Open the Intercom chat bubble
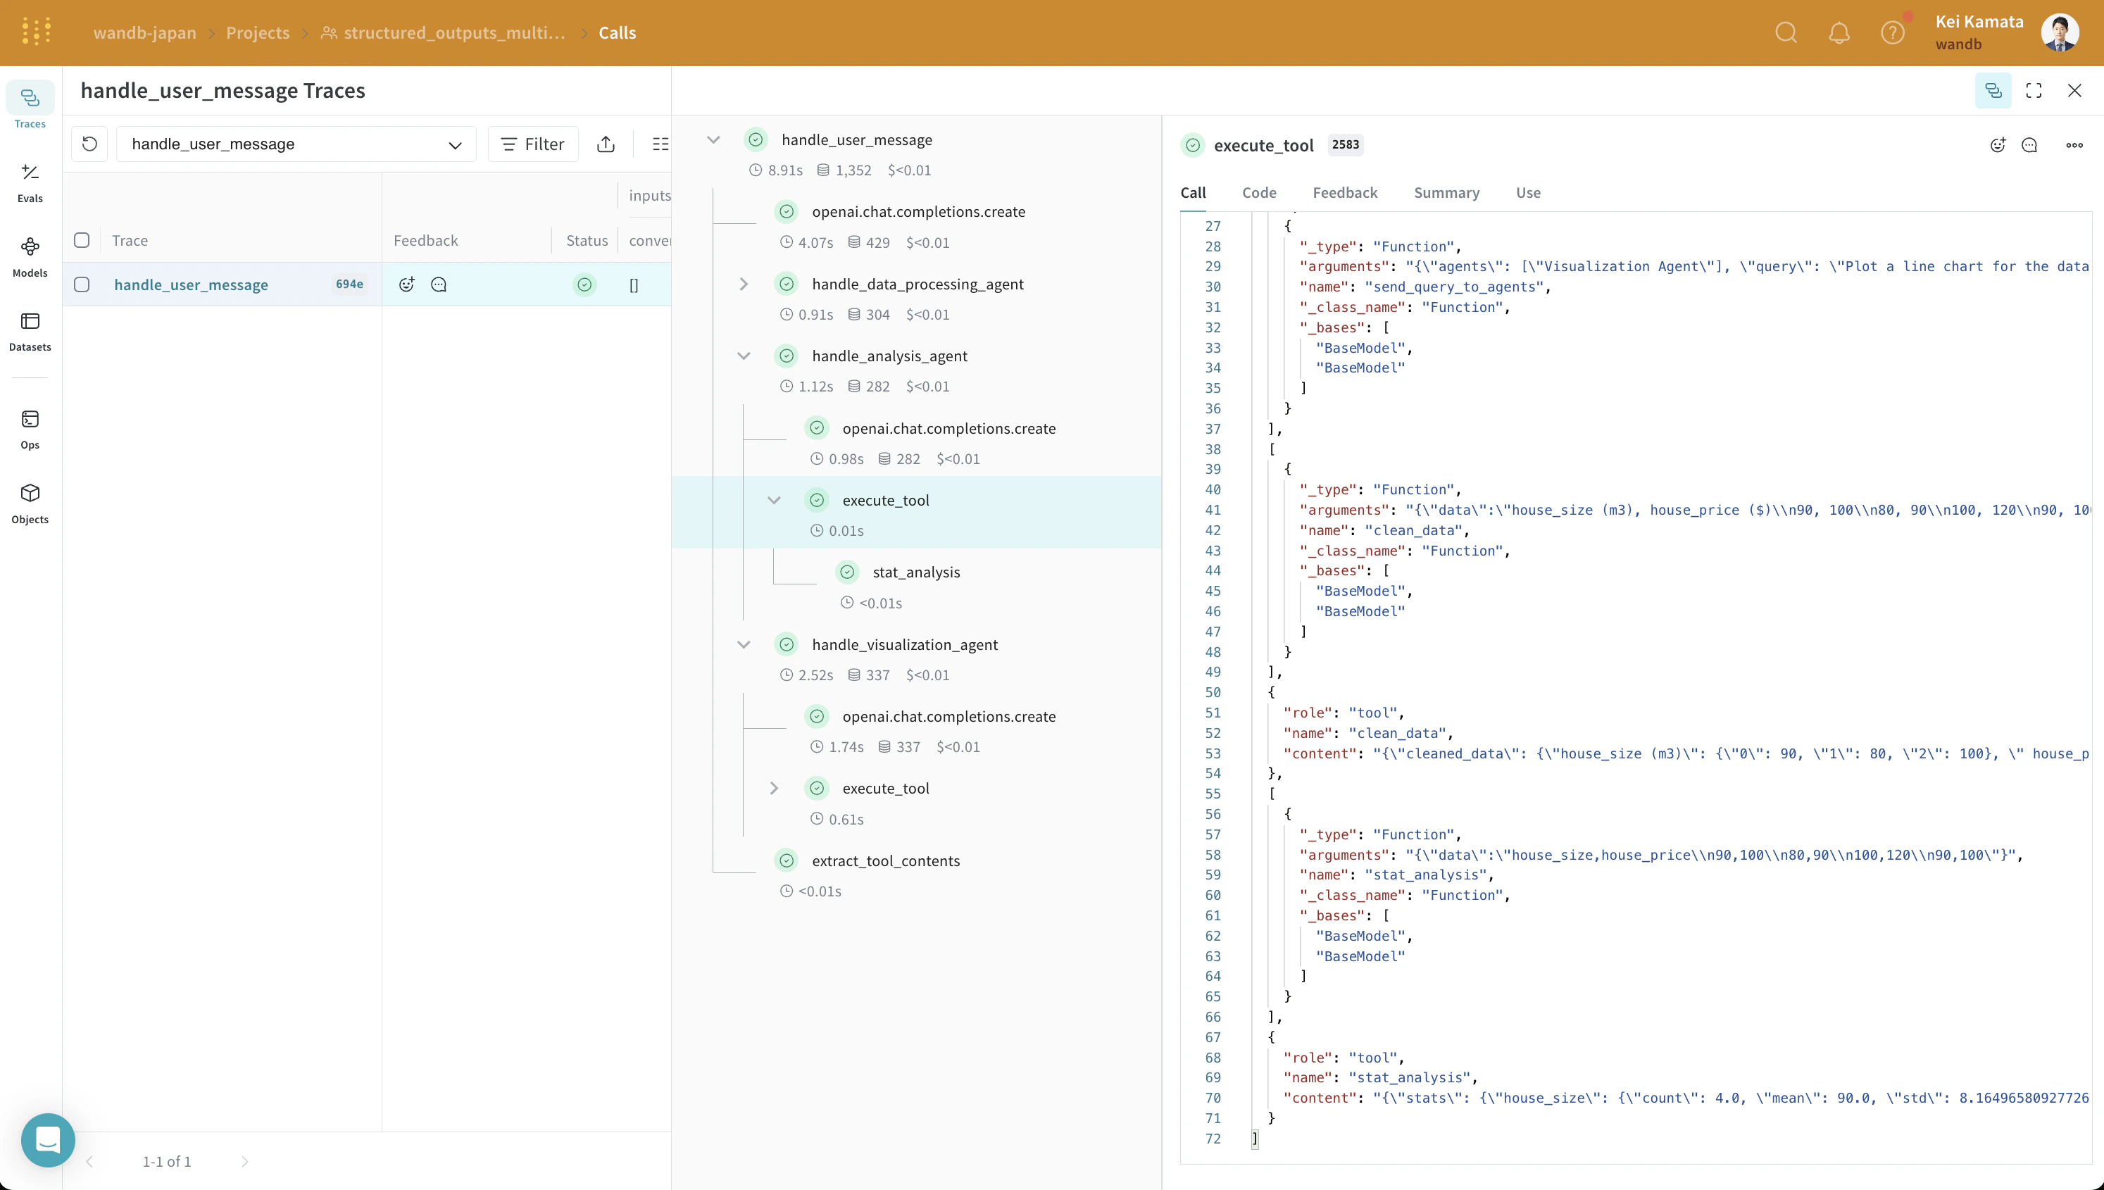Image resolution: width=2104 pixels, height=1190 pixels. (x=48, y=1140)
